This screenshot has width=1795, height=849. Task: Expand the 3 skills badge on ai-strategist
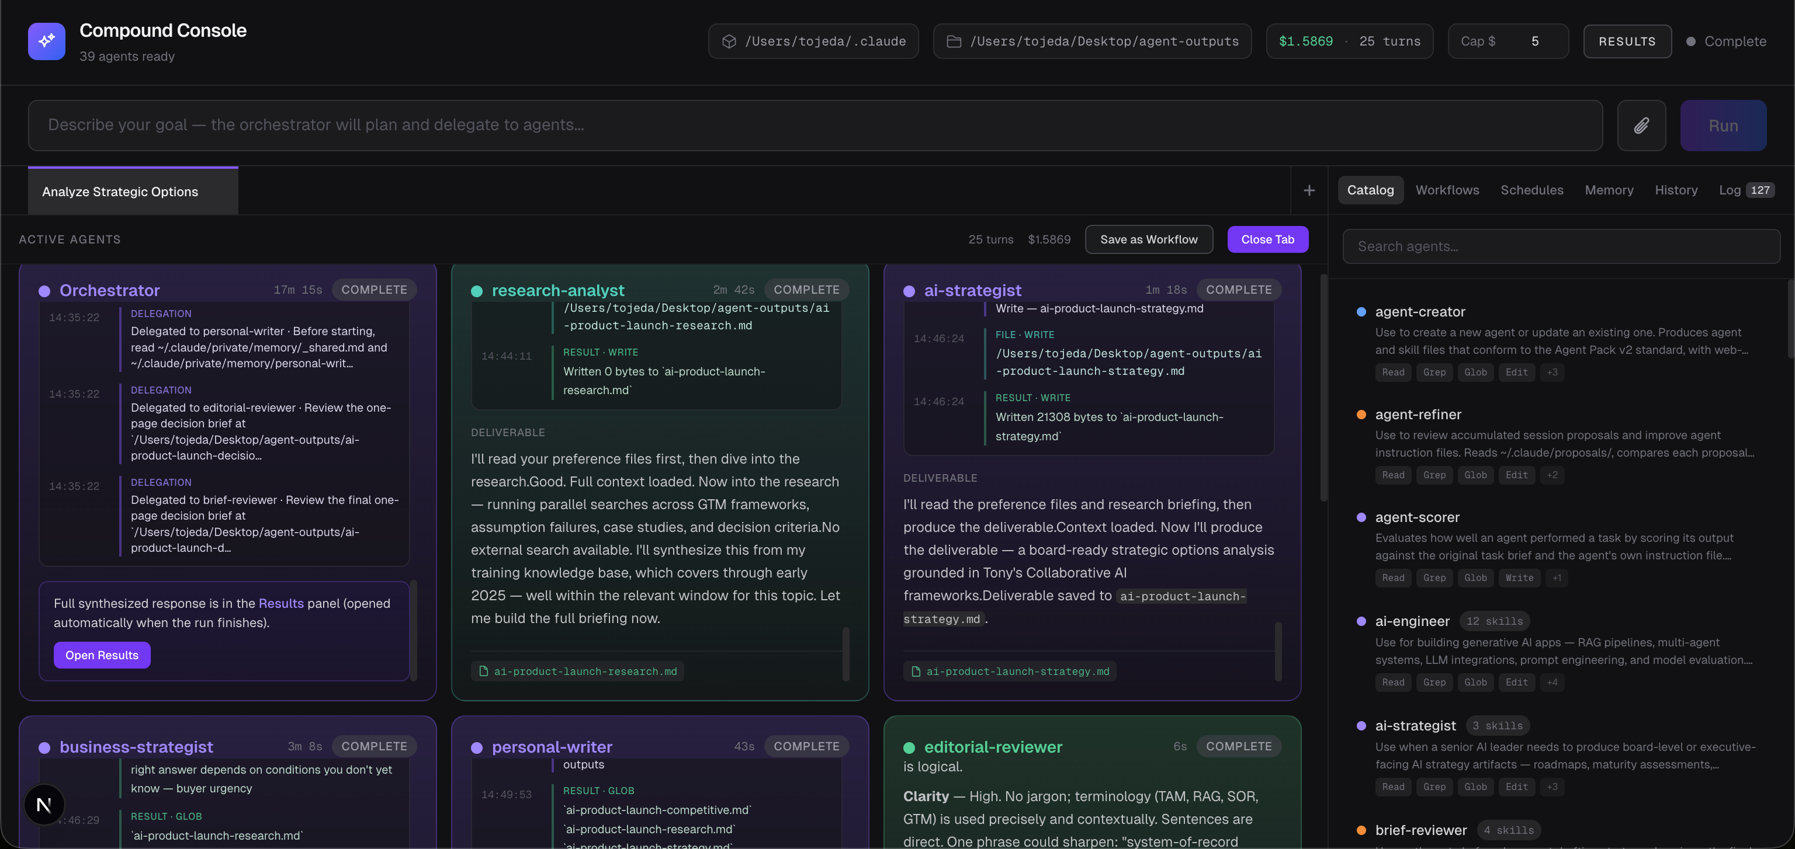[1498, 725]
